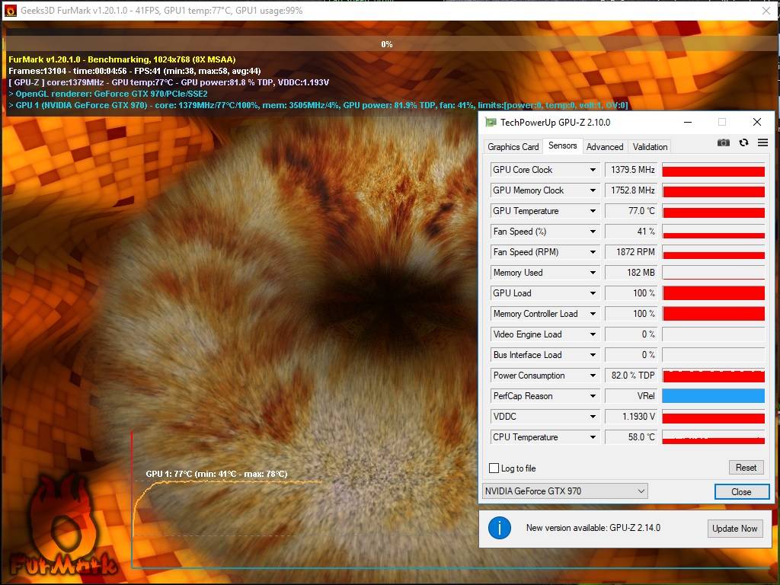Click the GPU Temperature history graph

tap(713, 212)
